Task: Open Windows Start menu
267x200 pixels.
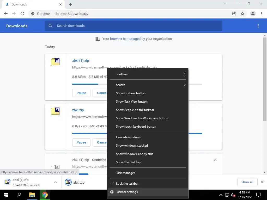Action: pos(6,195)
